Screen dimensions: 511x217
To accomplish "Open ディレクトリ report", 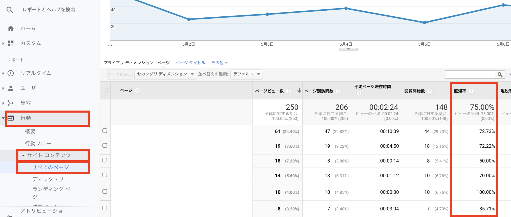I will tap(48, 179).
